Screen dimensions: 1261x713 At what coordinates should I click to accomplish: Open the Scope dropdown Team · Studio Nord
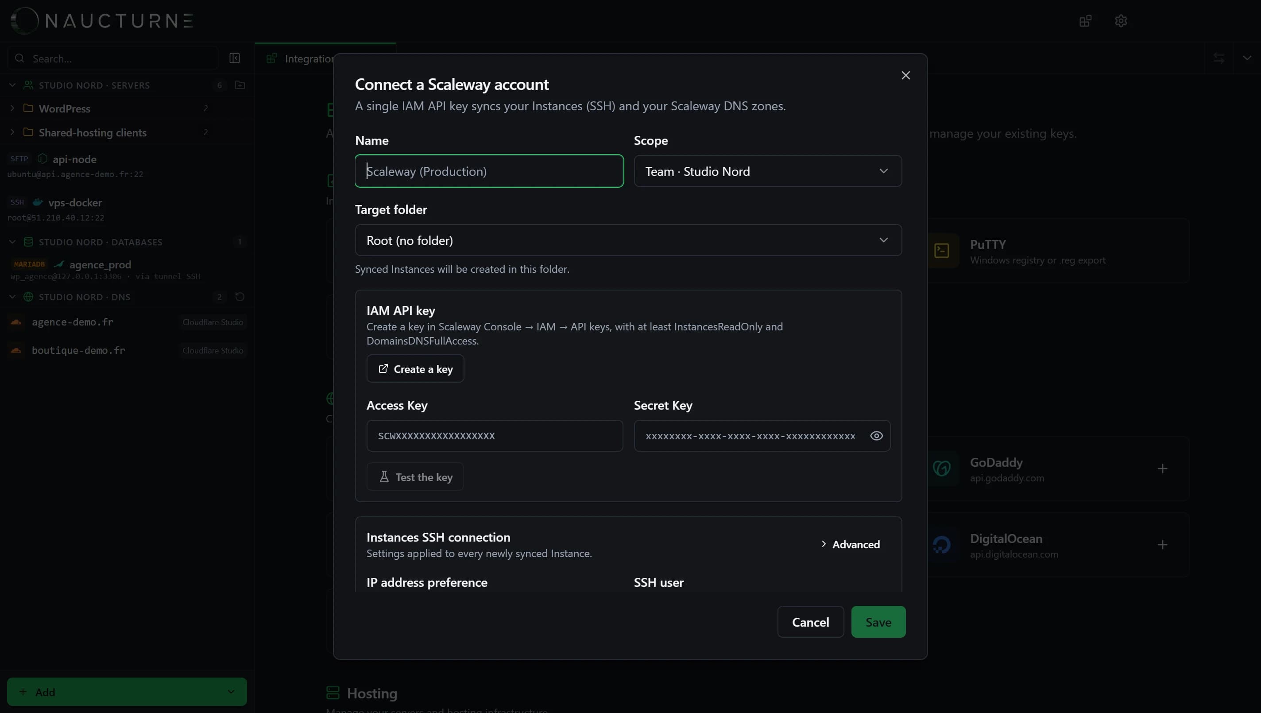[768, 171]
